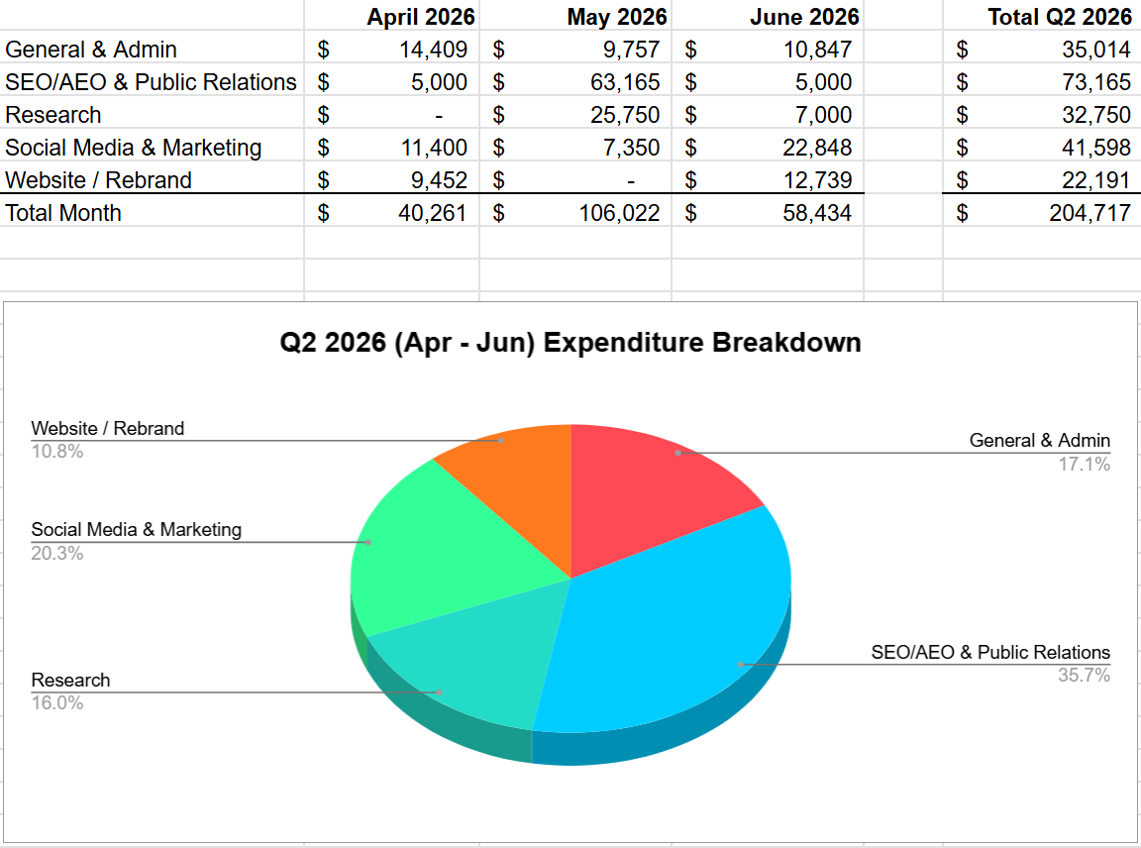1141x848 pixels.
Task: Click the Research row label cell
Action: click(x=152, y=114)
